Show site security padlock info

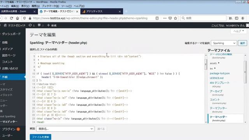click(x=30, y=18)
